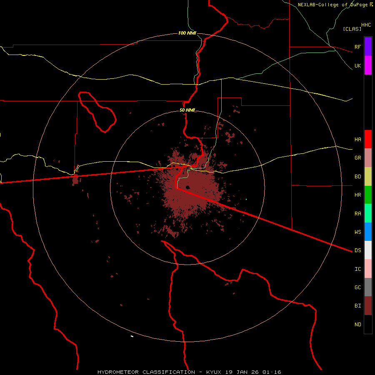The image size is (375, 375).
Task: Select the red HA legend swatch
Action: point(368,139)
